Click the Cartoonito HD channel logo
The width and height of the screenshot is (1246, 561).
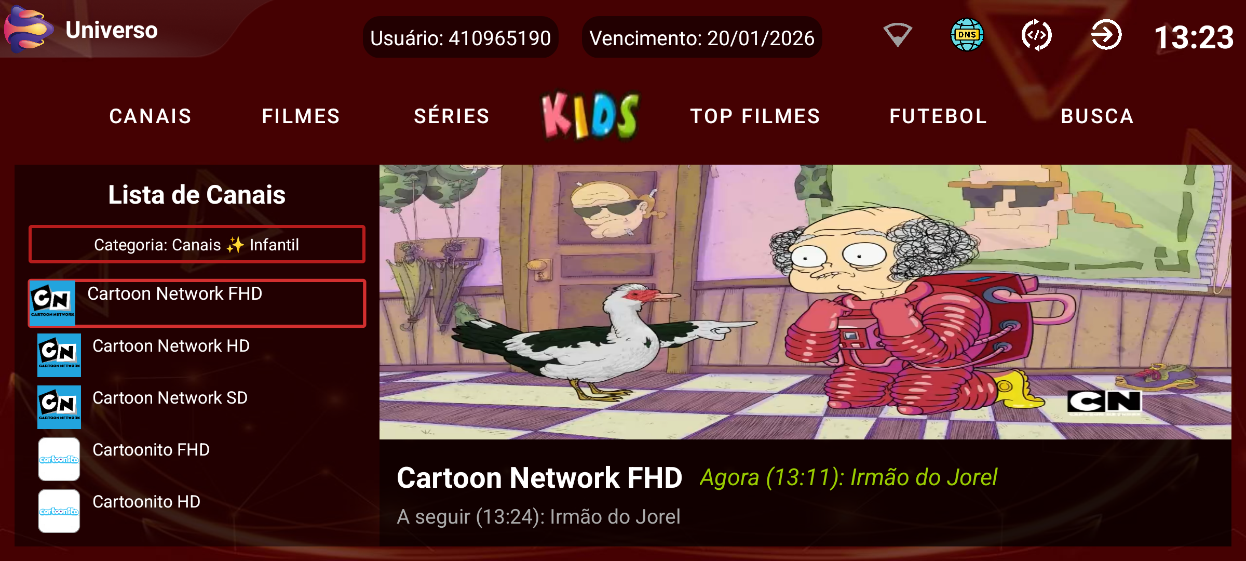tap(59, 511)
